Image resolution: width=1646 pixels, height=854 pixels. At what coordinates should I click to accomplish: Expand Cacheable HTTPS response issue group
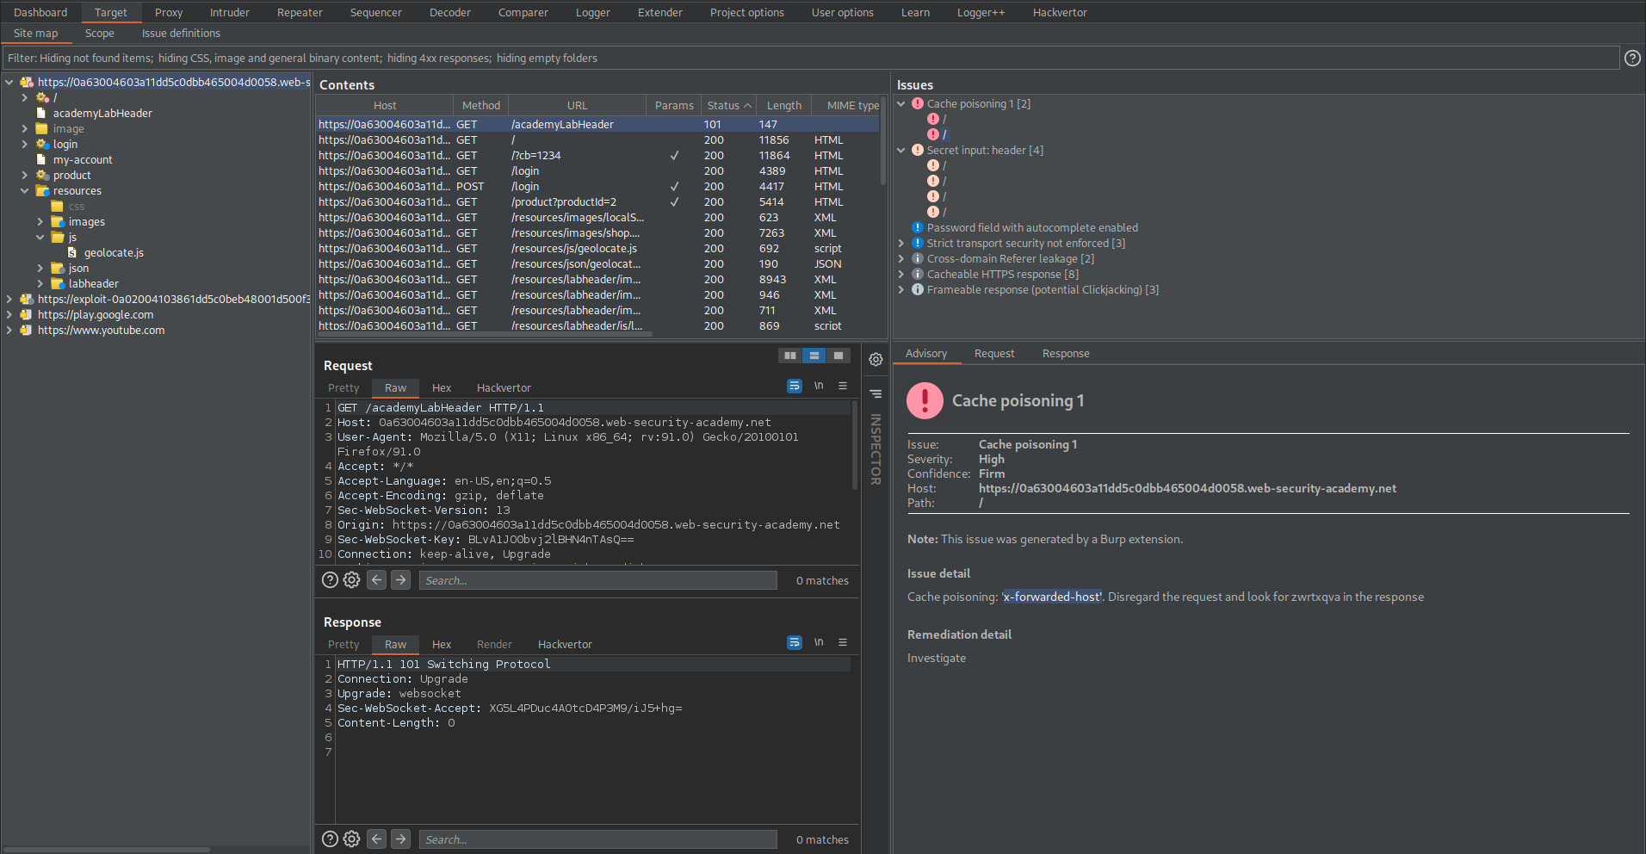(901, 274)
